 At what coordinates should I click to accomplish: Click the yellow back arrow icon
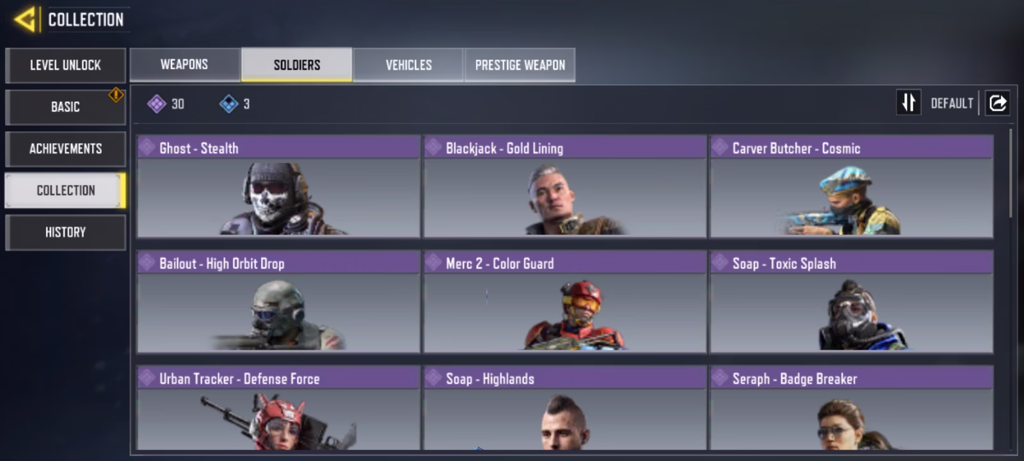(x=24, y=19)
